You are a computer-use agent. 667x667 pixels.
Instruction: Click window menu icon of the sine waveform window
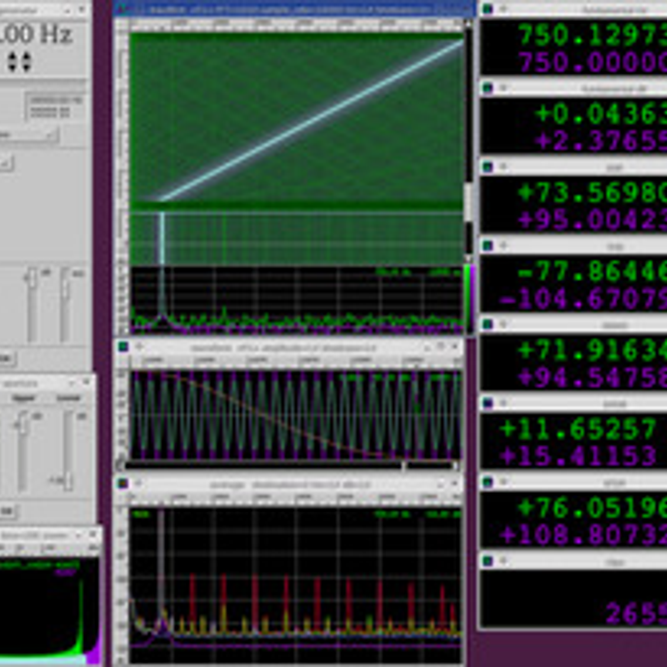point(123,346)
